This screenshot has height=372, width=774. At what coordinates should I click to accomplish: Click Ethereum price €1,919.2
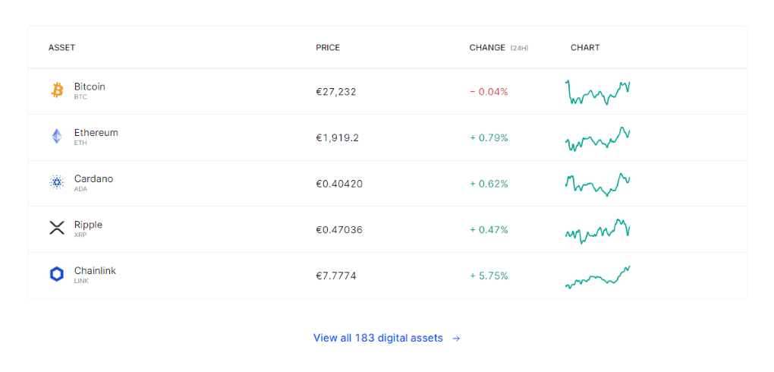(x=337, y=137)
